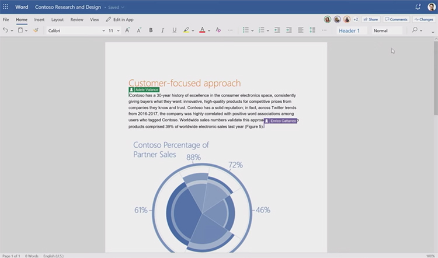Expand the numbered list style dropdown

268,31
